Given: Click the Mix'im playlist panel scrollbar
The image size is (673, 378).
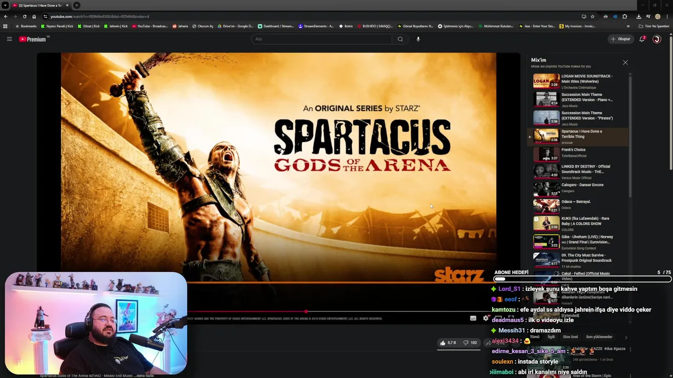Looking at the screenshot, I should pos(630,136).
